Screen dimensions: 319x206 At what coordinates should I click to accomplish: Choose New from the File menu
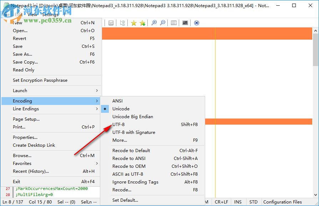click(x=51, y=22)
